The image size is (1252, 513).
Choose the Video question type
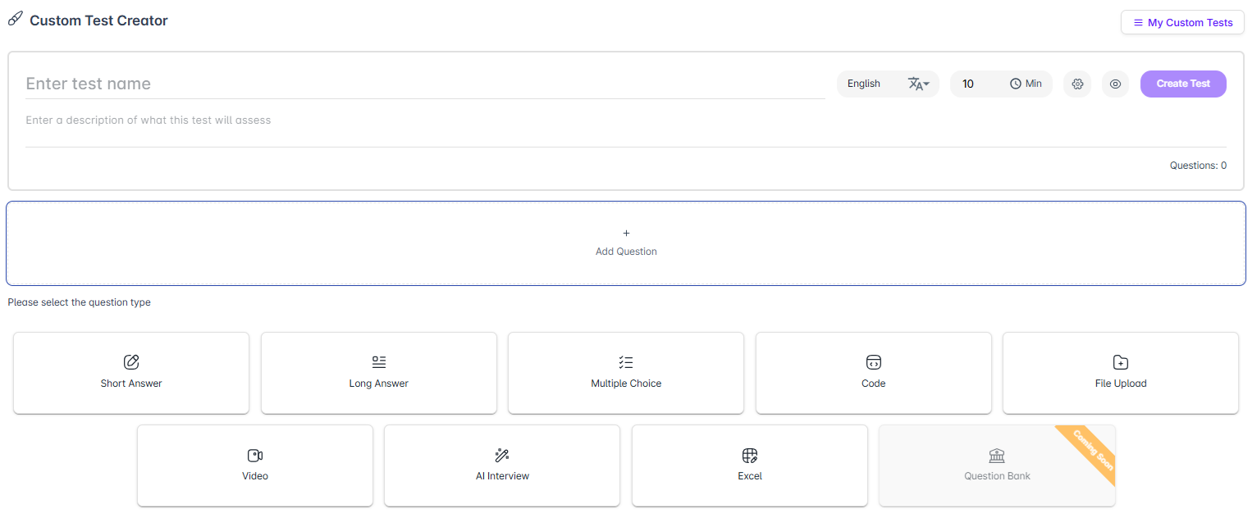click(254, 465)
